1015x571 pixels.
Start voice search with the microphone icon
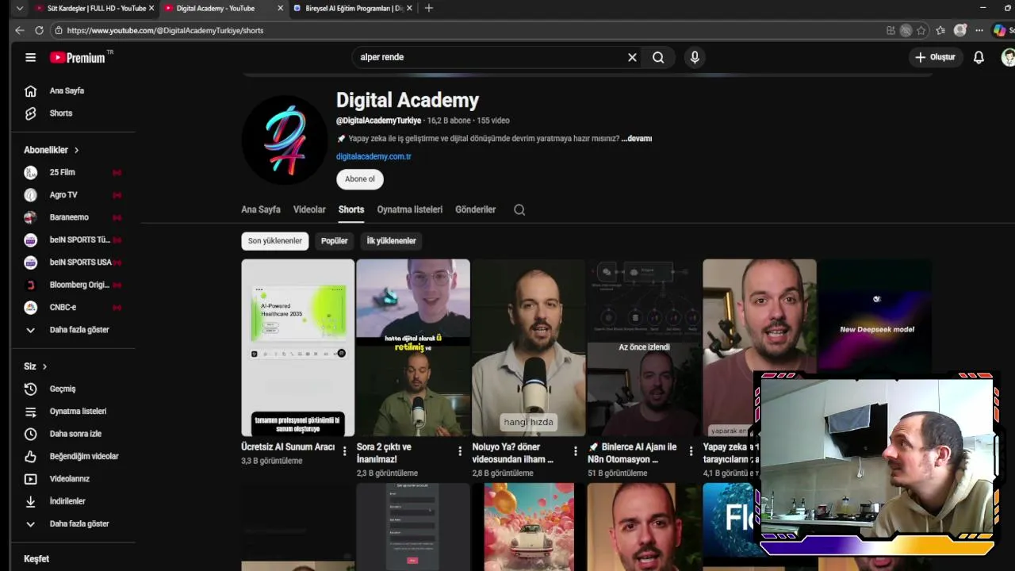[695, 57]
